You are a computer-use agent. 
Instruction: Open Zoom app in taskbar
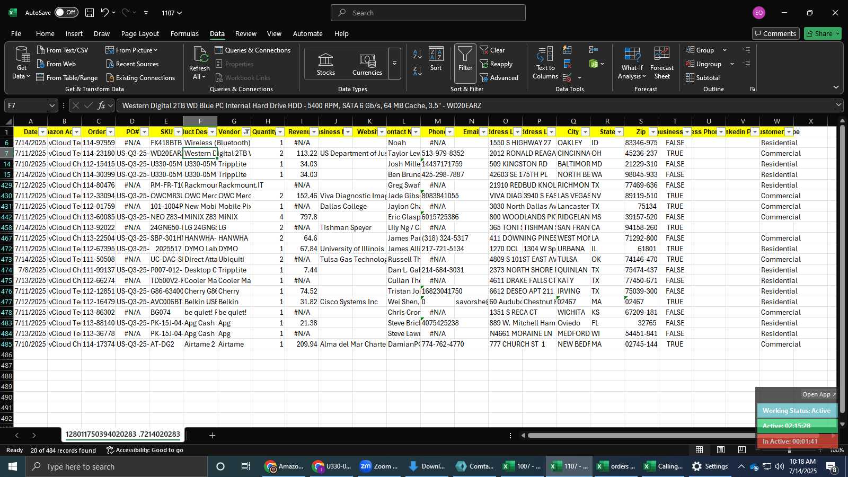click(378, 466)
